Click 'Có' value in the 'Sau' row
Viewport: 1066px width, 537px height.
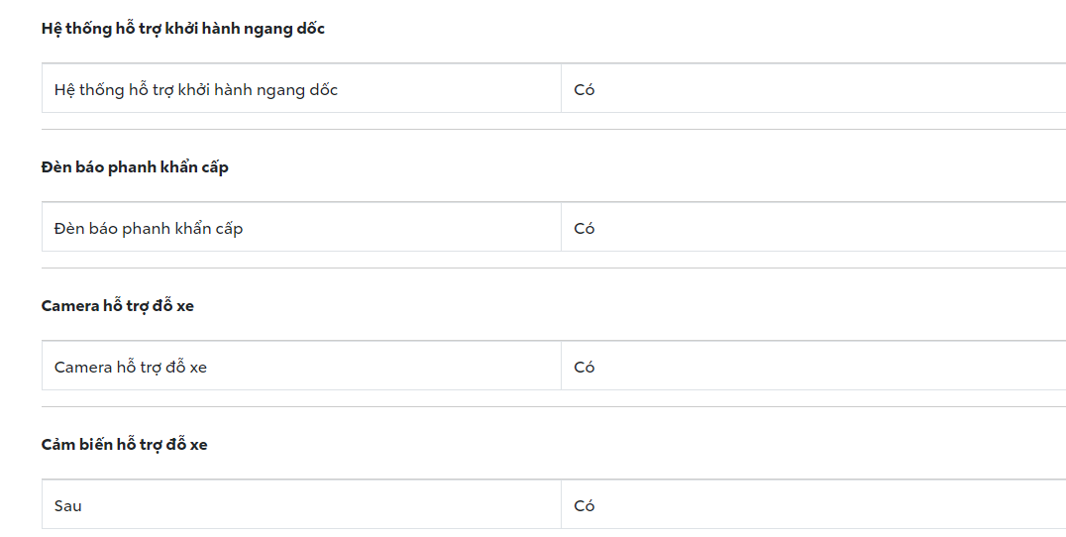(x=585, y=506)
